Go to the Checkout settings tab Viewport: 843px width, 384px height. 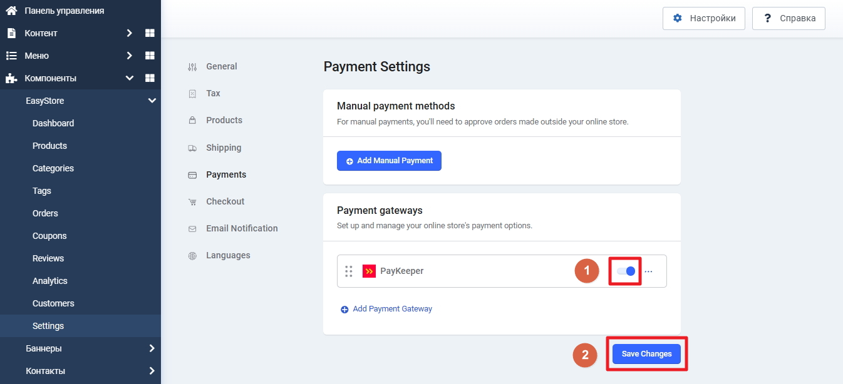[225, 201]
